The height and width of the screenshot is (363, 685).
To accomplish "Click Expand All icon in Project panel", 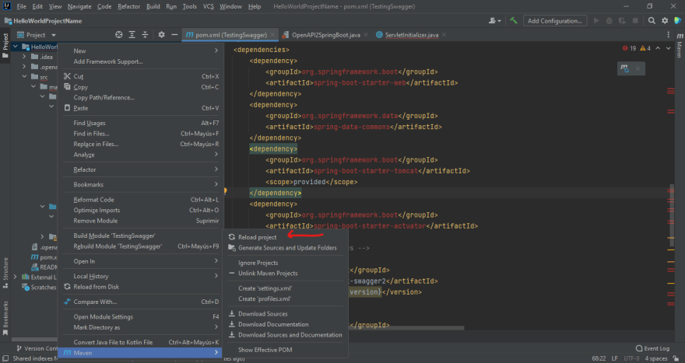I will [x=132, y=35].
